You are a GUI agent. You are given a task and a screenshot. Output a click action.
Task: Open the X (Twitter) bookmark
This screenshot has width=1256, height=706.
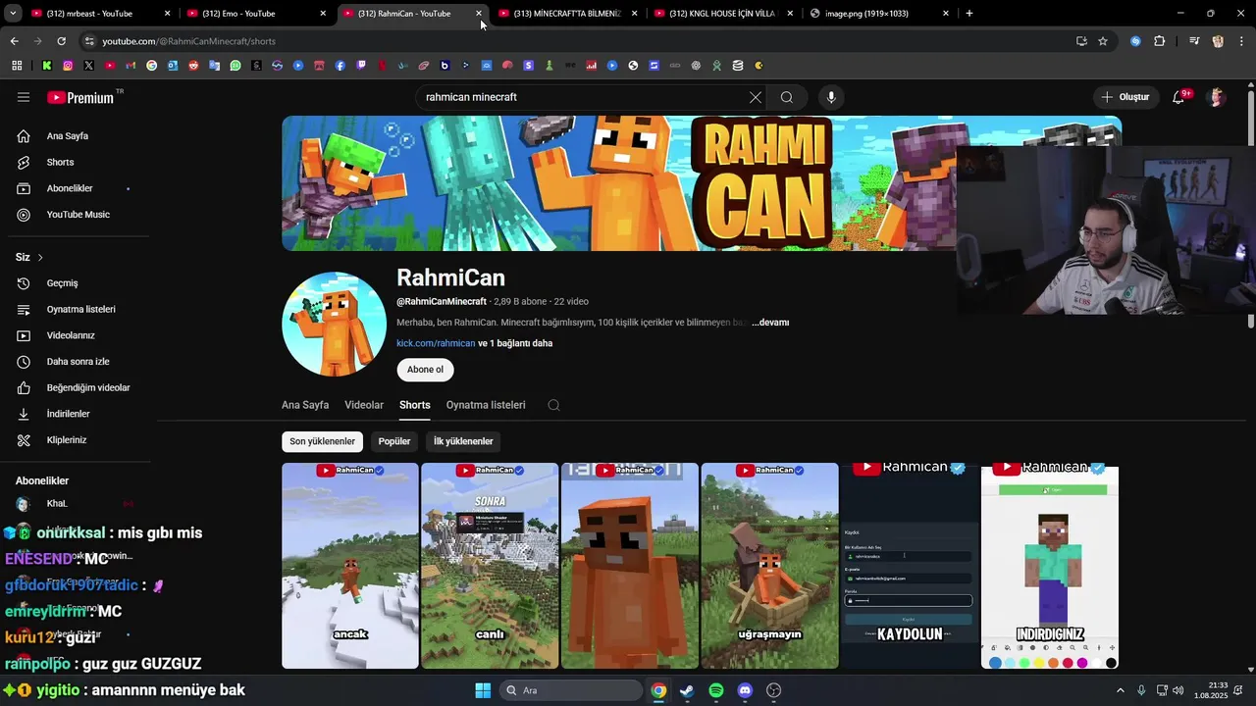coord(88,66)
